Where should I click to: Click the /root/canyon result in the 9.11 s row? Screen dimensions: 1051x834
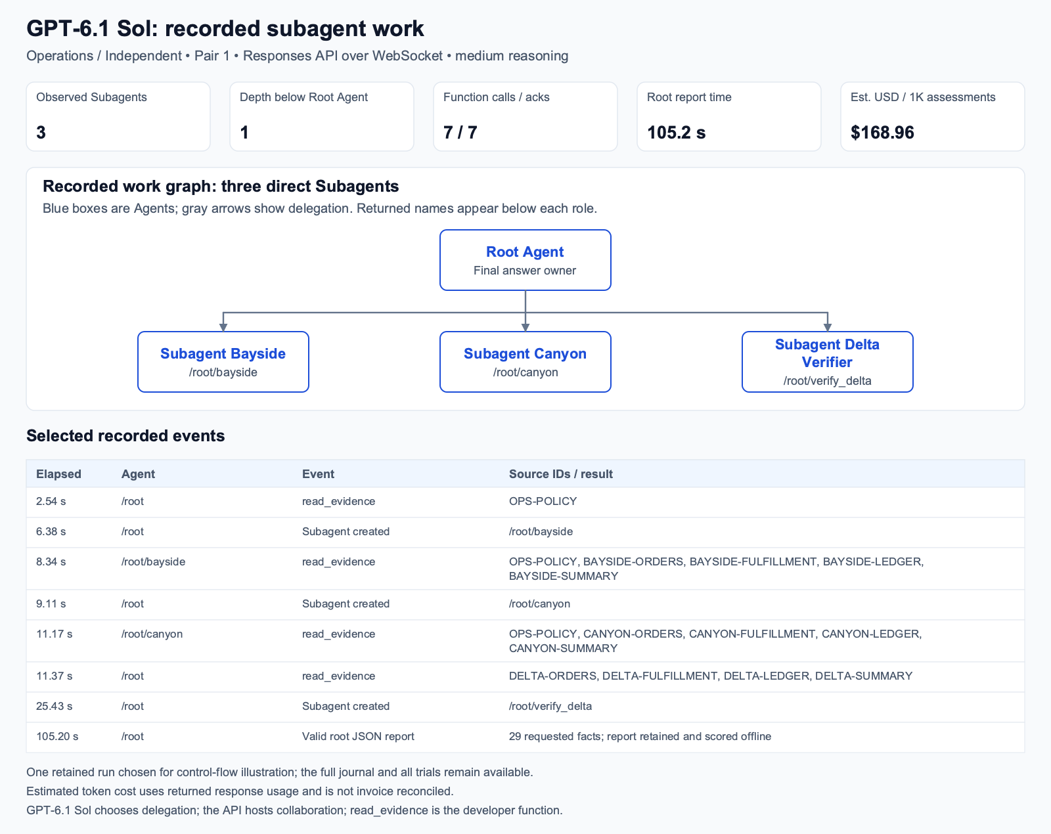click(x=539, y=604)
